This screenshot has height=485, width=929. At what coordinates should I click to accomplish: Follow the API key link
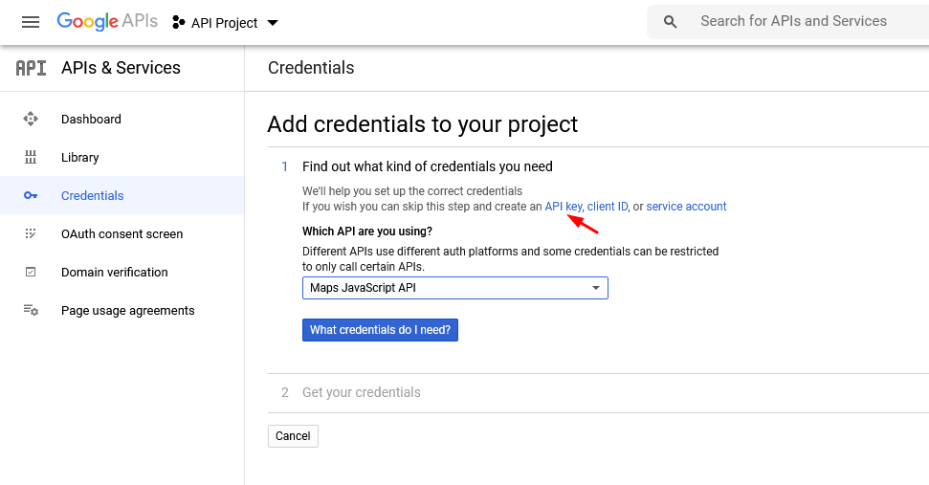(563, 207)
